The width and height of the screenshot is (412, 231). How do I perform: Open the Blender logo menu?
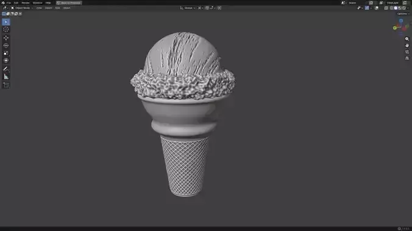[3, 2]
